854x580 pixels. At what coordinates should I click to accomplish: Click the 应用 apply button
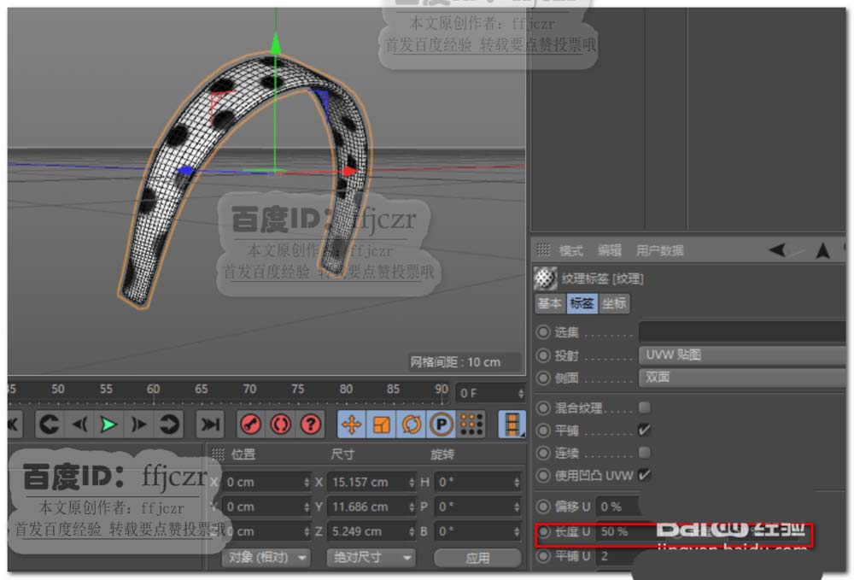click(477, 558)
